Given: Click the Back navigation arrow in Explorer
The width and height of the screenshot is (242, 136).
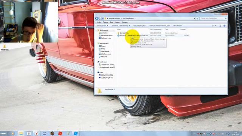Looking at the screenshot, I should pos(97,19).
